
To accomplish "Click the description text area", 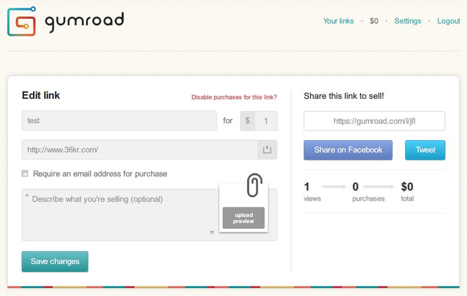I will (118, 214).
